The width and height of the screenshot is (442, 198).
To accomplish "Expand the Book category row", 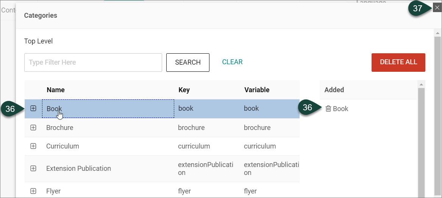I will tap(33, 108).
